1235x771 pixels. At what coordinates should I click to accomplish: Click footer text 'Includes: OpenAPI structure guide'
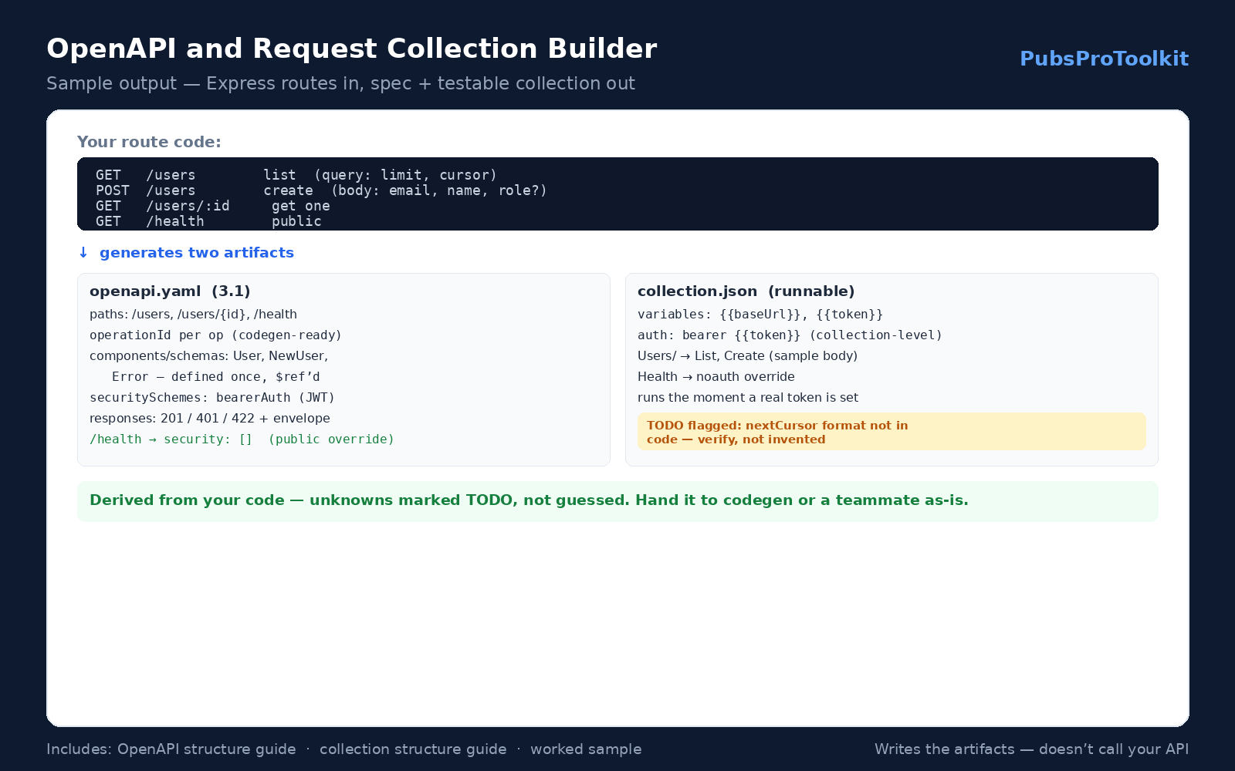[x=171, y=749]
